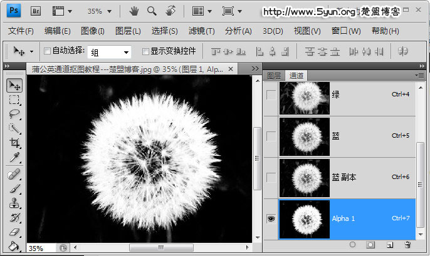Viewport: 430px width, 256px height.
Task: Select the Eyedropper tool
Action: 14,157
